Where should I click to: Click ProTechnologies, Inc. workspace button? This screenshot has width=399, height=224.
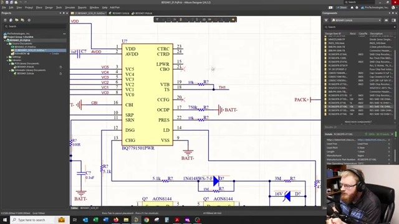coord(375,7)
